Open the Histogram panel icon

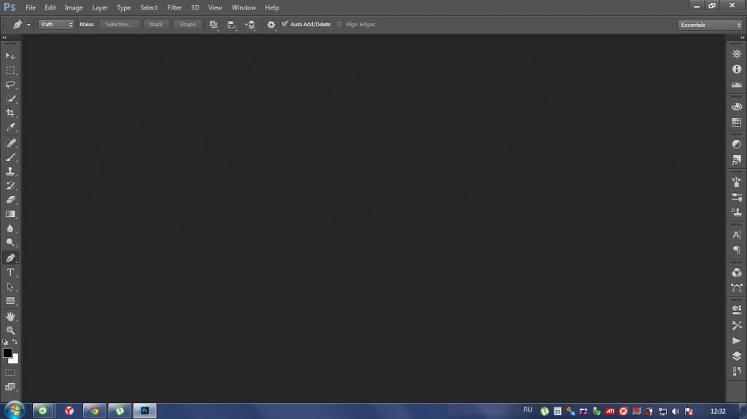tap(737, 85)
